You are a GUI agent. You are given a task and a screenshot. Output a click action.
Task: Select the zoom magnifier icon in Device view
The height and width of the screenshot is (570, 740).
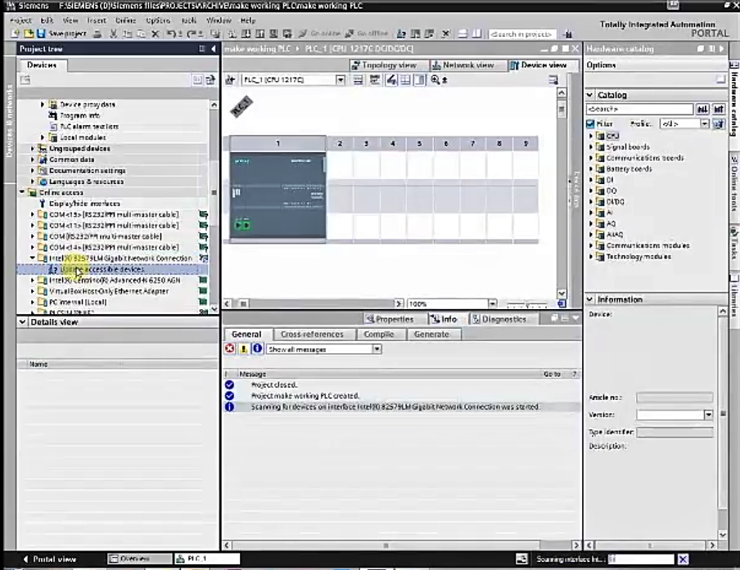point(436,79)
